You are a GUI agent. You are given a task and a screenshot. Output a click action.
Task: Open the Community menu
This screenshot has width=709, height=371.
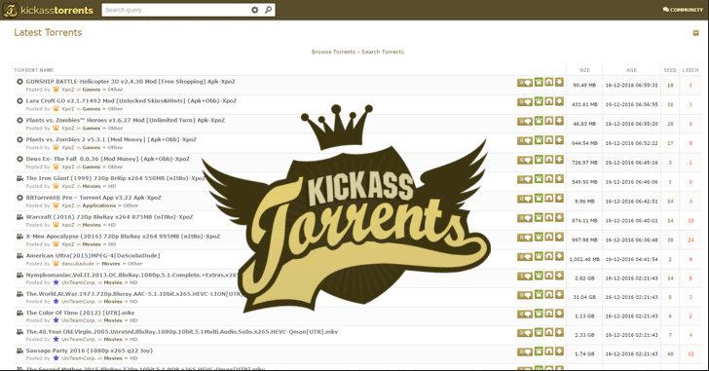[683, 10]
